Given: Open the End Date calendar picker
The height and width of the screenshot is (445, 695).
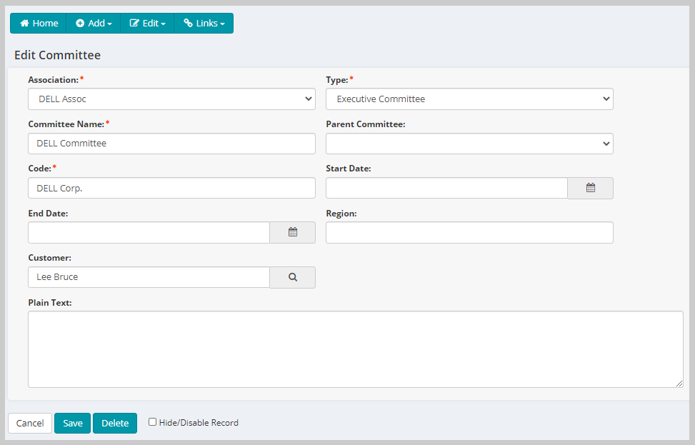Looking at the screenshot, I should coord(292,232).
